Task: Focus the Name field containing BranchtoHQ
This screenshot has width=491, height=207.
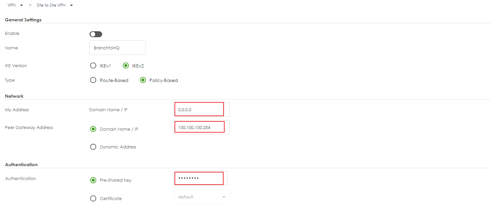Action: pyautogui.click(x=117, y=48)
